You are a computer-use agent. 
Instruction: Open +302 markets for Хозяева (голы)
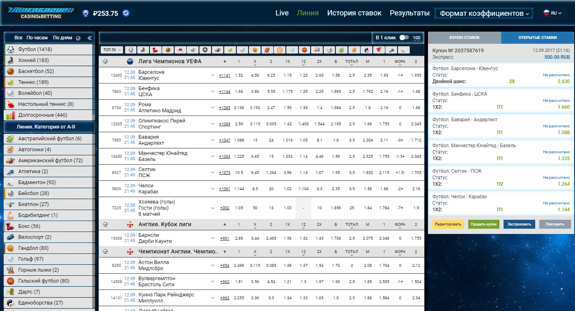(225, 208)
